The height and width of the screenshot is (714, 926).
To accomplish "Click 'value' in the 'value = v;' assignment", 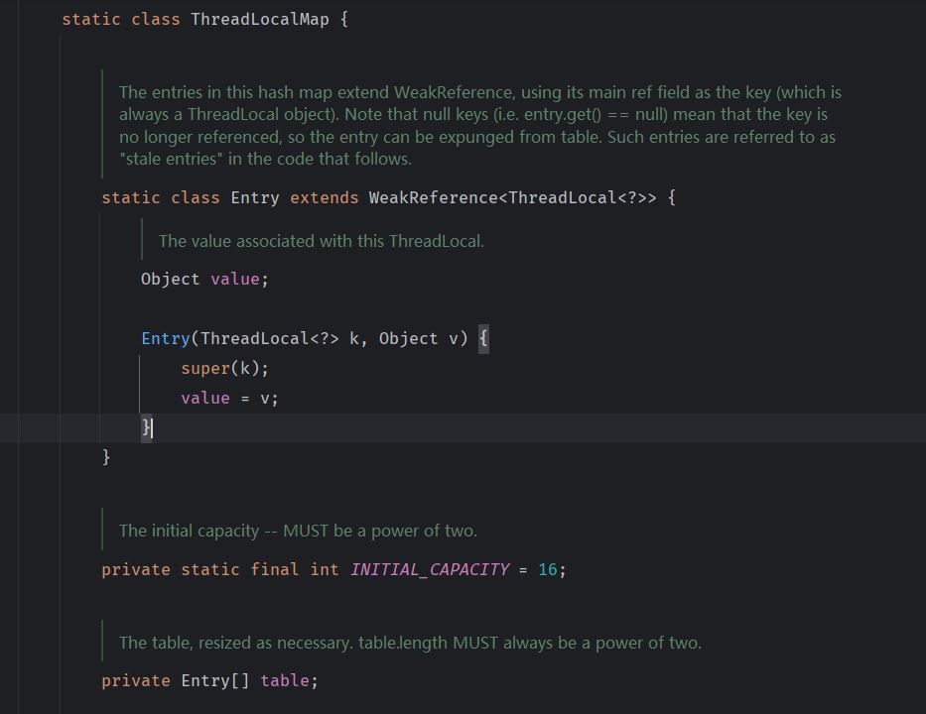I will pos(204,398).
